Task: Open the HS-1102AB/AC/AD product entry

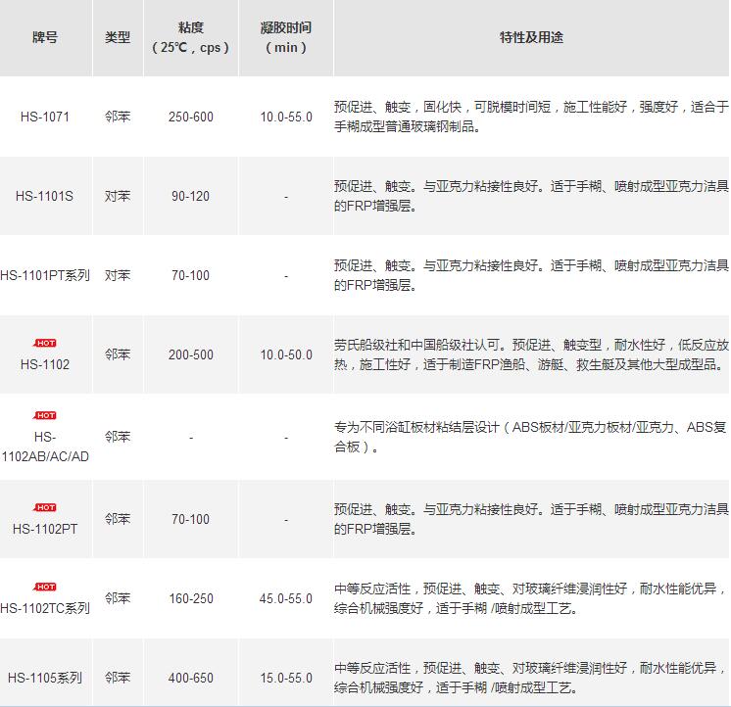Action: tap(45, 447)
